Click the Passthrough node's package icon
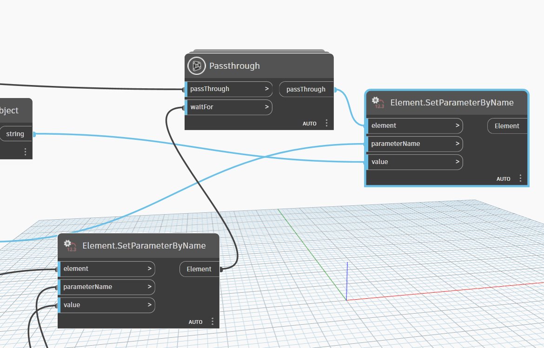Screen dimensions: 544x348 point(196,66)
